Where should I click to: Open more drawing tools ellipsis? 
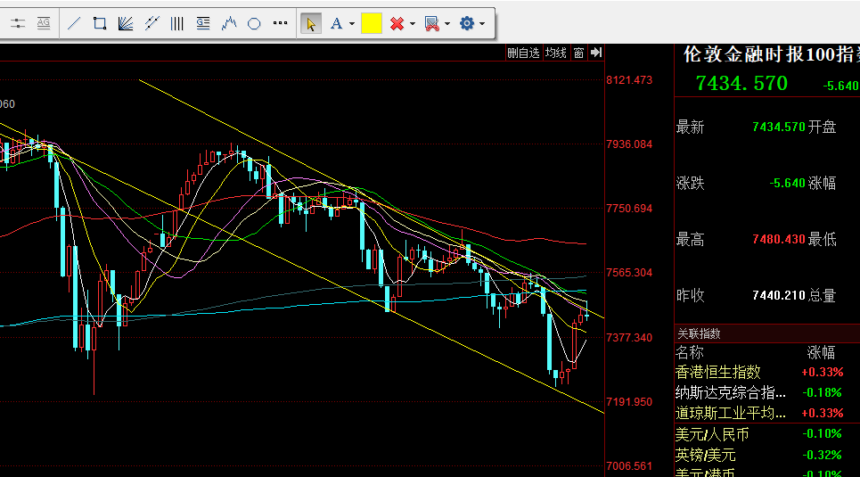[x=280, y=23]
